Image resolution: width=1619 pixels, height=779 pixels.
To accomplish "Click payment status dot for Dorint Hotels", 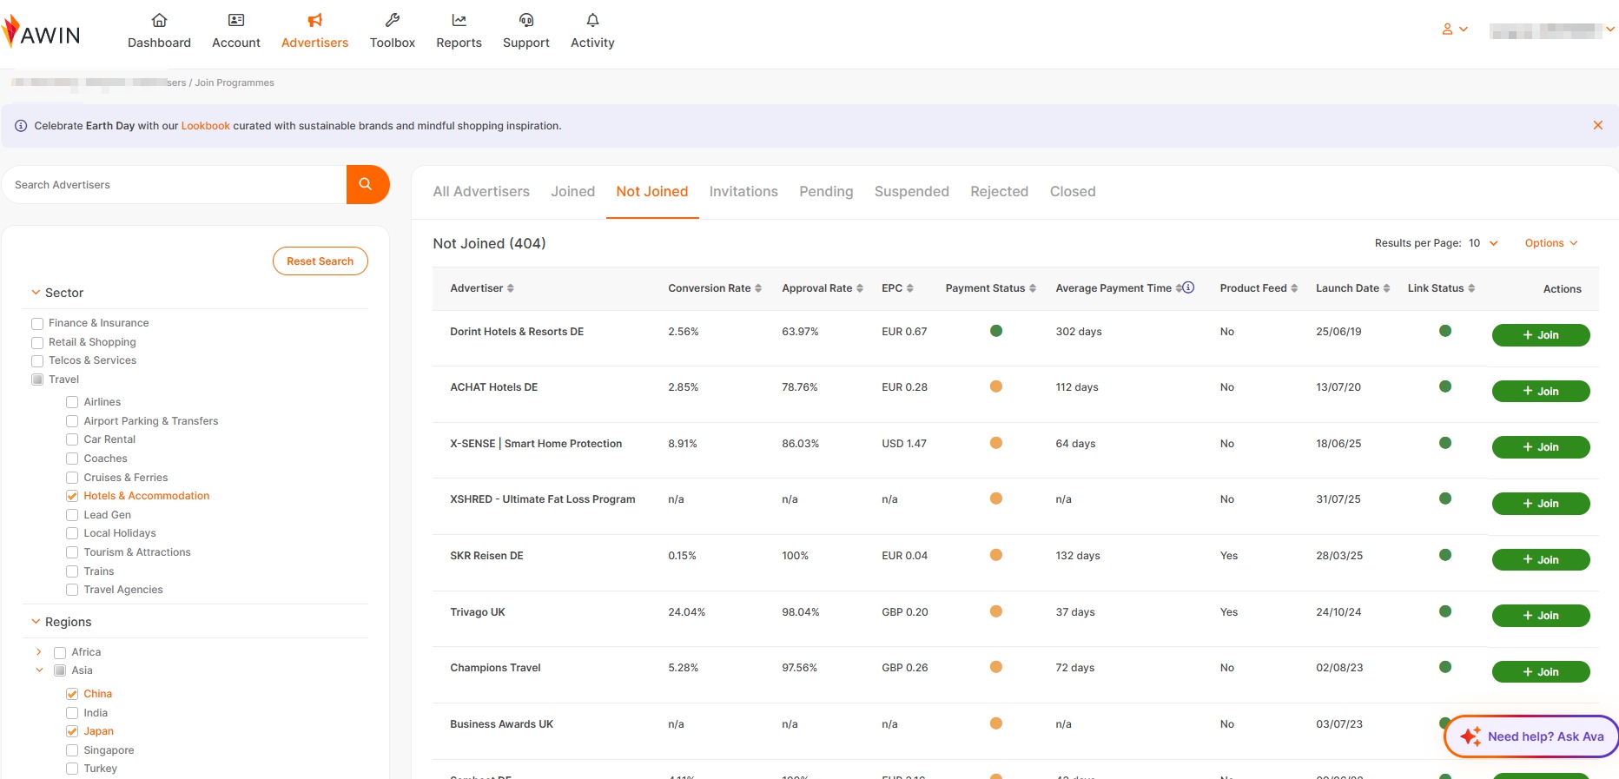I will (996, 331).
